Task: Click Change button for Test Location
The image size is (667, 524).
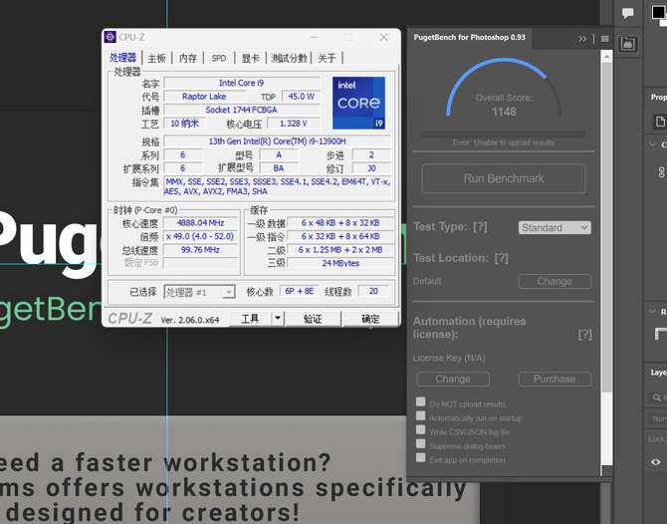Action: (555, 281)
